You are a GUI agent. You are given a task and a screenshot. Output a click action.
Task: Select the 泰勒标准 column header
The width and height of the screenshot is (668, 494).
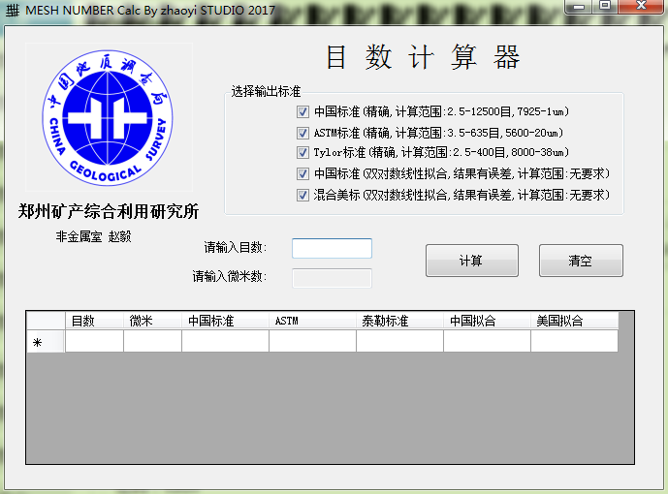click(400, 321)
